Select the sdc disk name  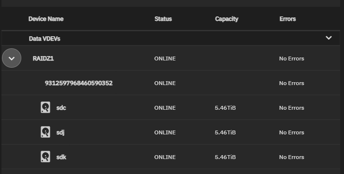tap(61, 108)
